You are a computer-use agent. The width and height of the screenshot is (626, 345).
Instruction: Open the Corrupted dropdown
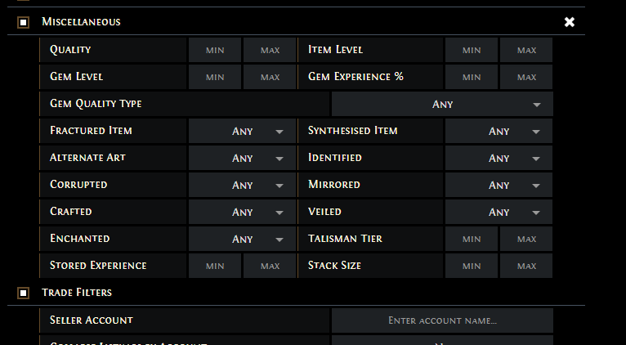(242, 185)
